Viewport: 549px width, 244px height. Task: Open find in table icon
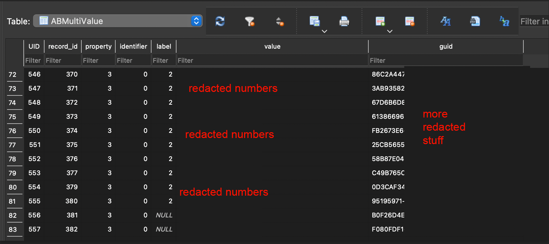pos(475,21)
